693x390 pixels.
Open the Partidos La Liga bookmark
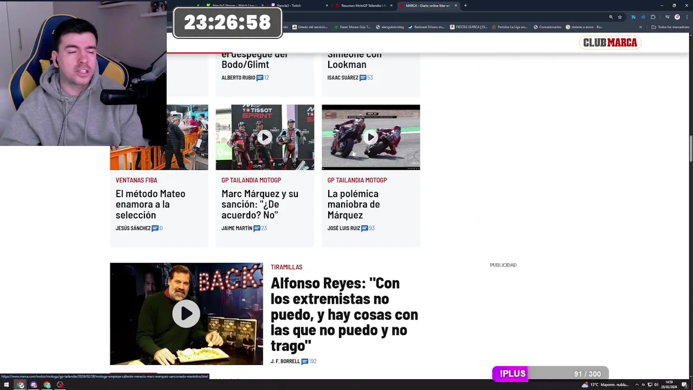point(509,27)
